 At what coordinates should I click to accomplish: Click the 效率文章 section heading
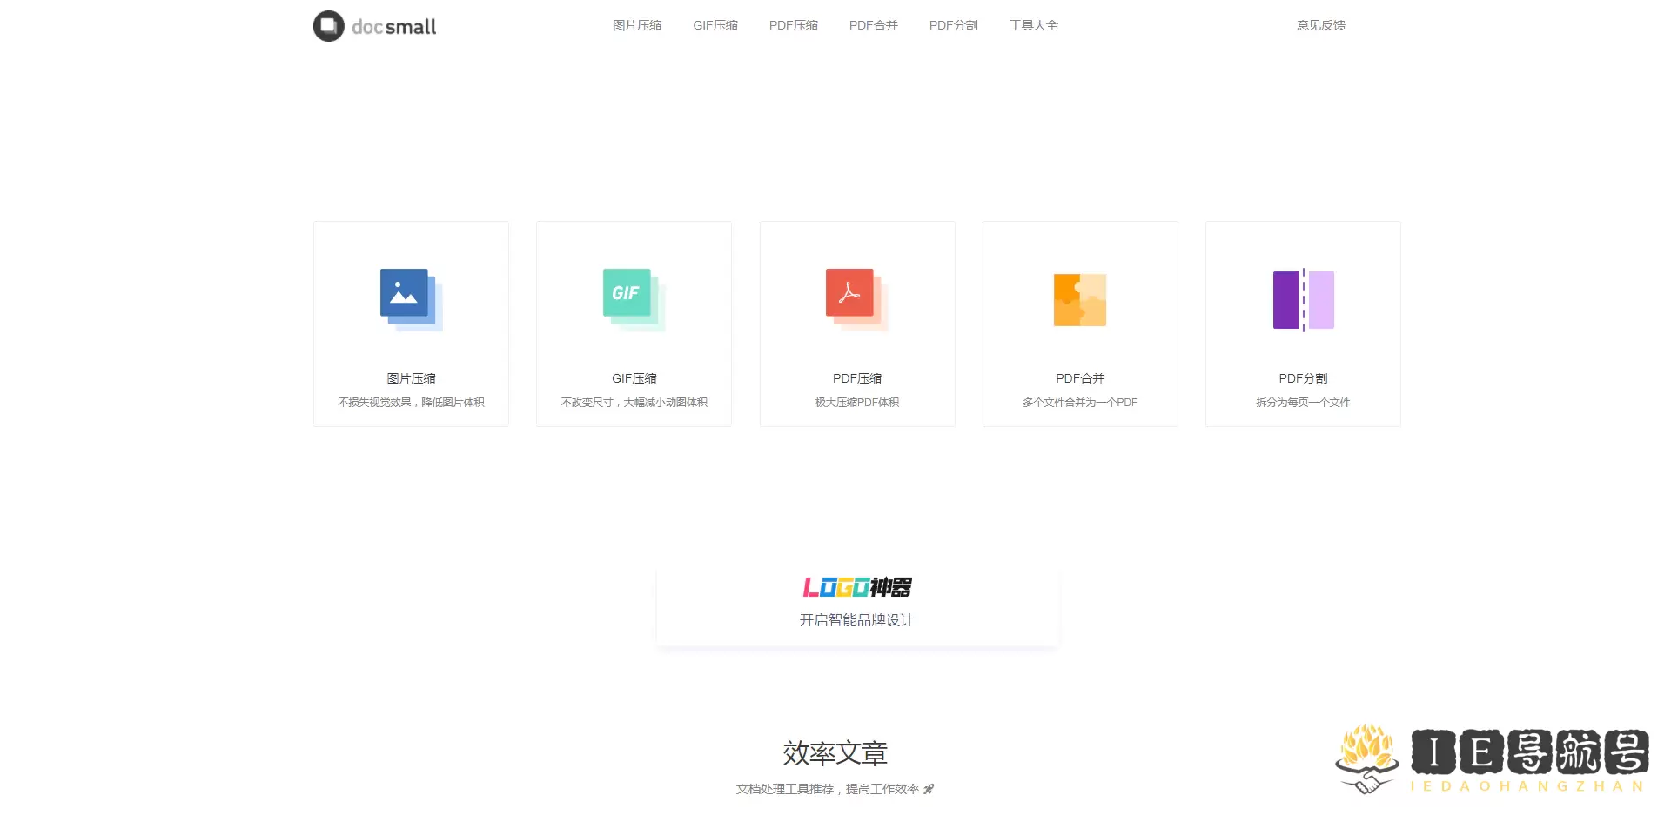835,753
